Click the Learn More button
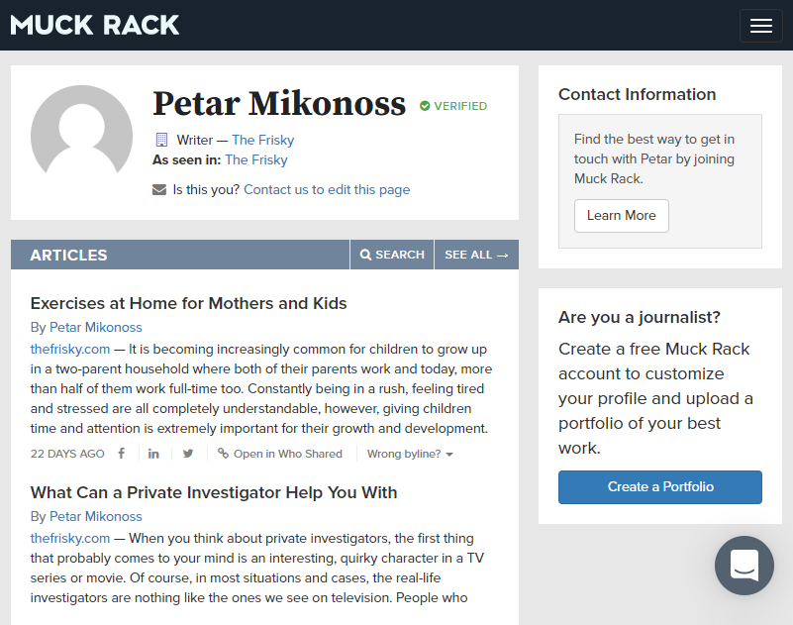The width and height of the screenshot is (793, 625). tap(621, 216)
